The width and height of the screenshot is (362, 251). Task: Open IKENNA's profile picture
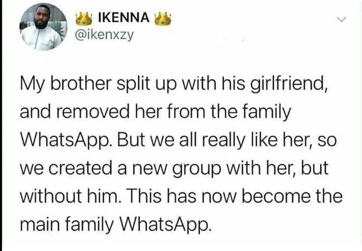click(43, 27)
